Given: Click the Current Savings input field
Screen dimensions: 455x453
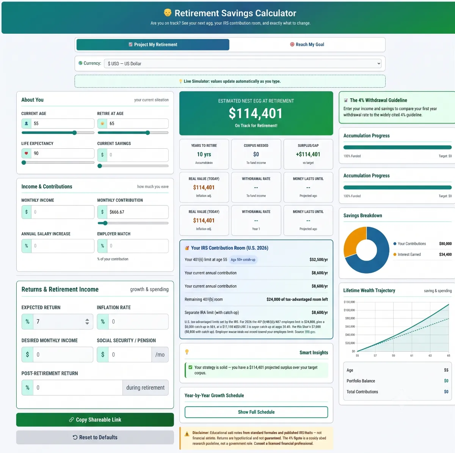Looking at the screenshot, I should [x=137, y=155].
